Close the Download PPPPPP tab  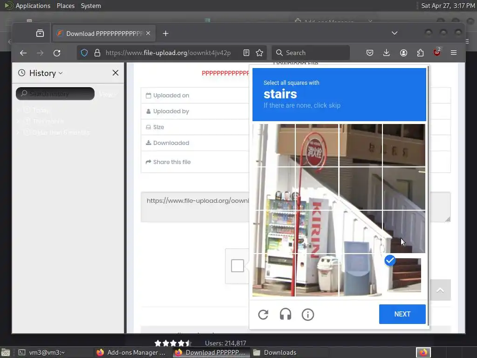click(148, 33)
